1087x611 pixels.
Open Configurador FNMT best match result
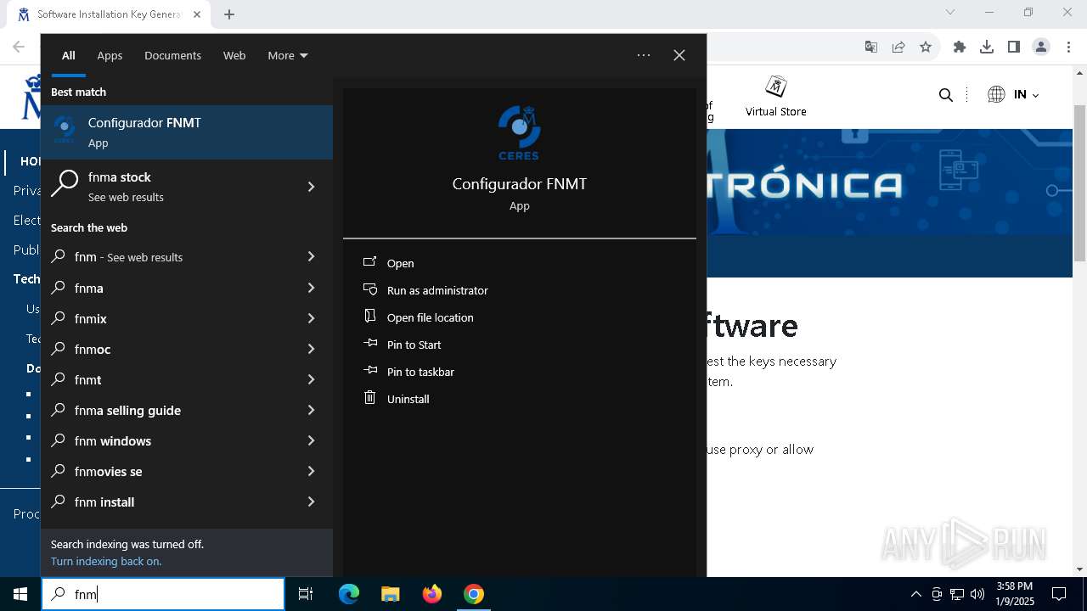point(187,132)
